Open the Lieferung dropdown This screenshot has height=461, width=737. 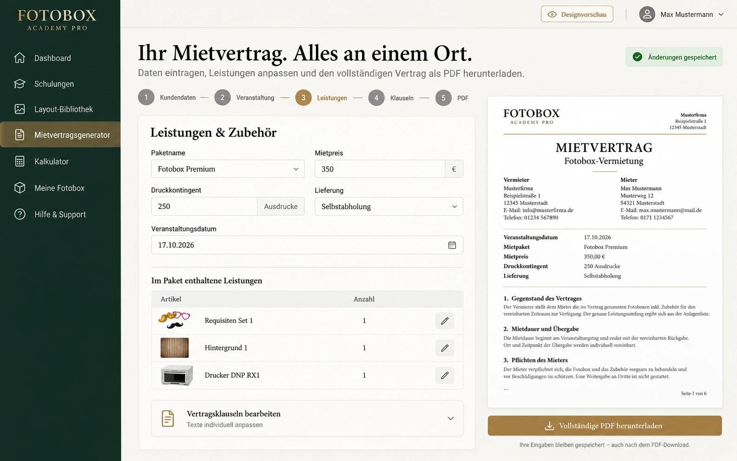389,207
